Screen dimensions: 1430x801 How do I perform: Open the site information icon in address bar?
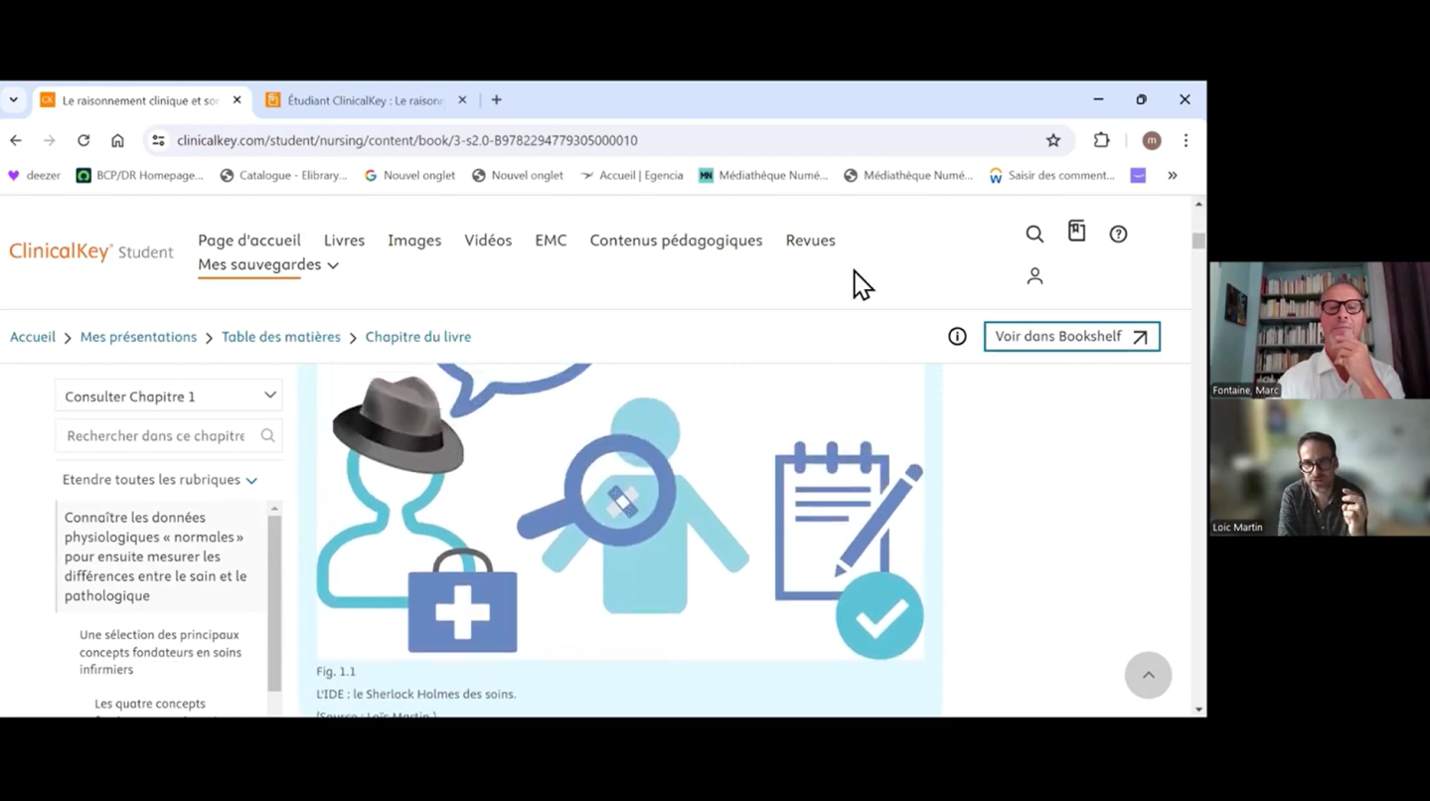158,140
